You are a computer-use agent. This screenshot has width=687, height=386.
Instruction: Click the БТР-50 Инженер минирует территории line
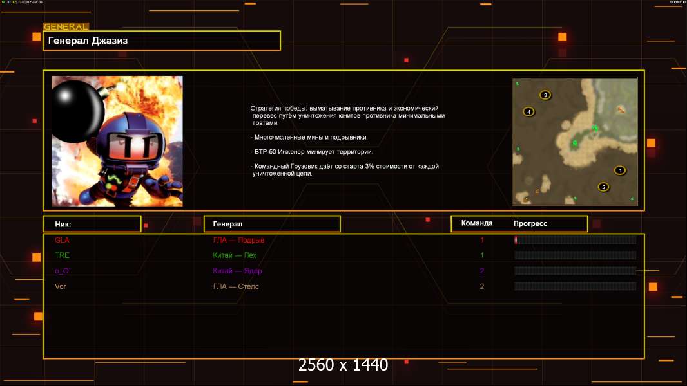[311, 152]
